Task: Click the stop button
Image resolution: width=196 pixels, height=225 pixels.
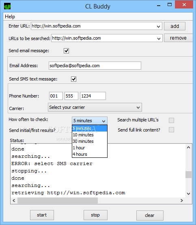Action: (95, 215)
